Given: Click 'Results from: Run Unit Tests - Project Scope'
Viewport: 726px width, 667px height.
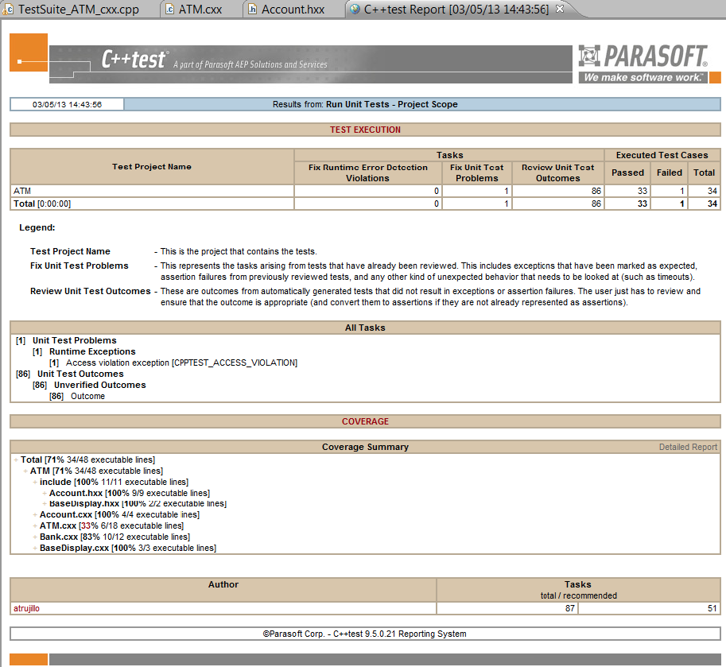Looking at the screenshot, I should pos(365,104).
